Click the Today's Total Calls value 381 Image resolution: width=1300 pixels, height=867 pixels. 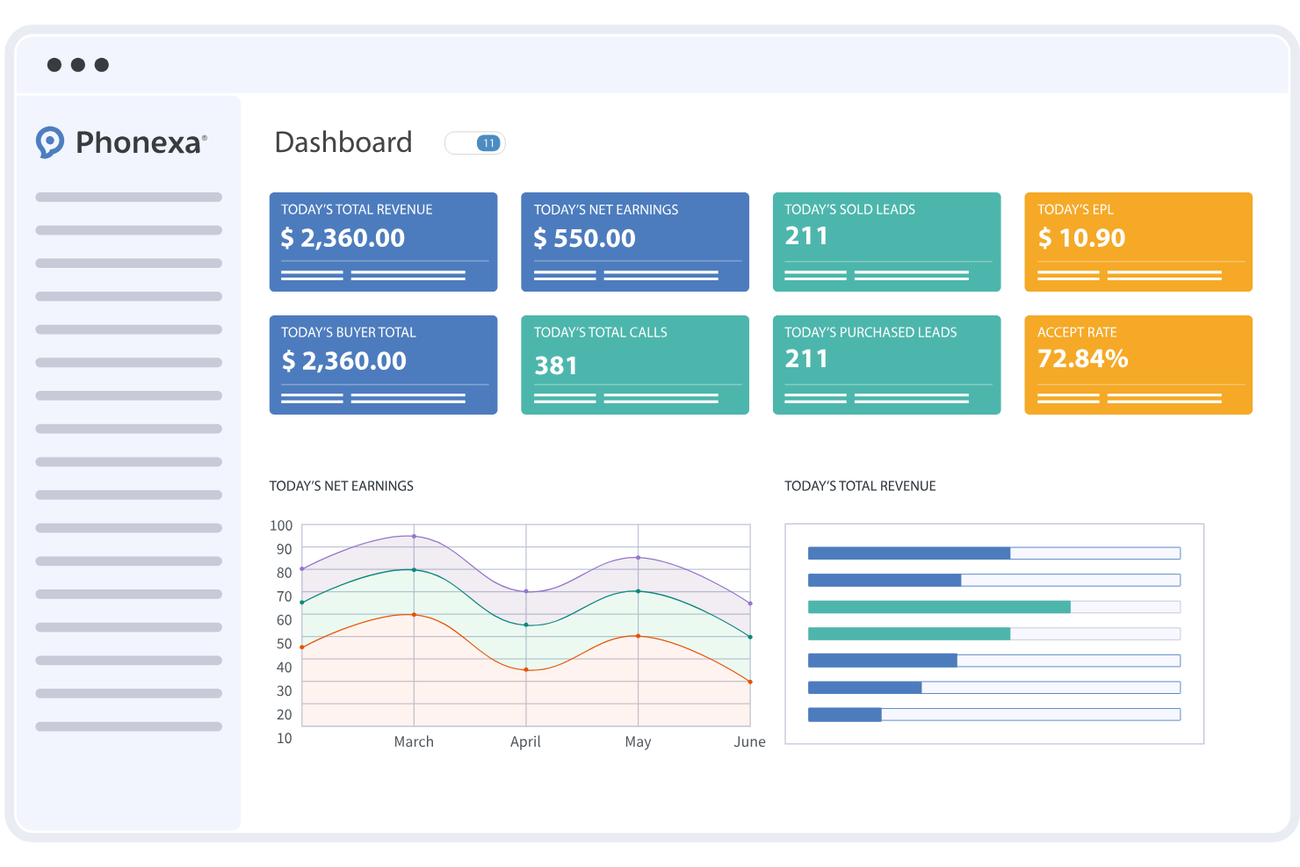click(x=557, y=365)
